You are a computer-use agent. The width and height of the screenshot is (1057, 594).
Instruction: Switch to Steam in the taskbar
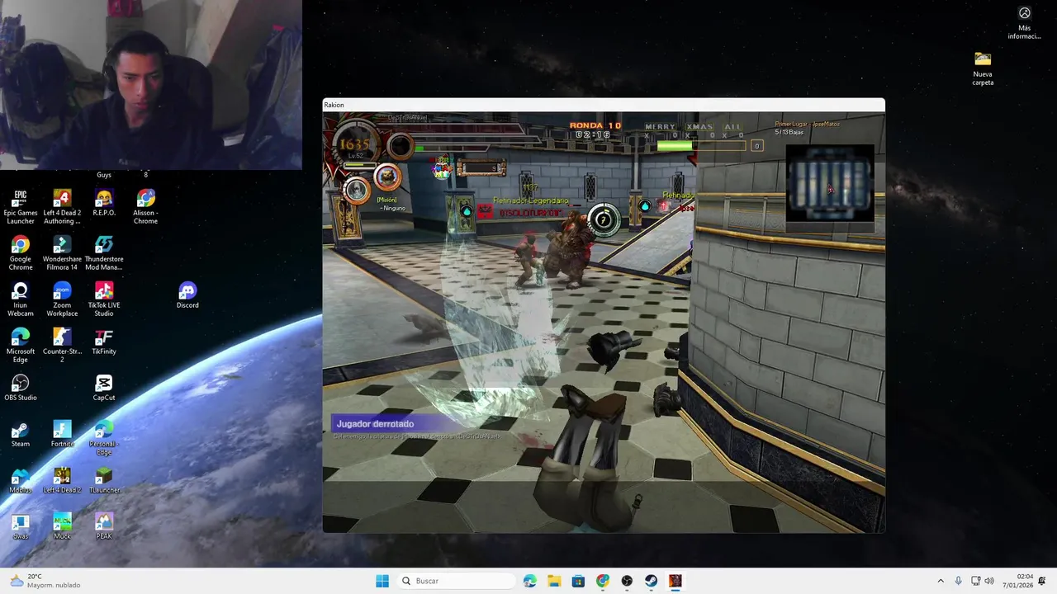point(651,581)
